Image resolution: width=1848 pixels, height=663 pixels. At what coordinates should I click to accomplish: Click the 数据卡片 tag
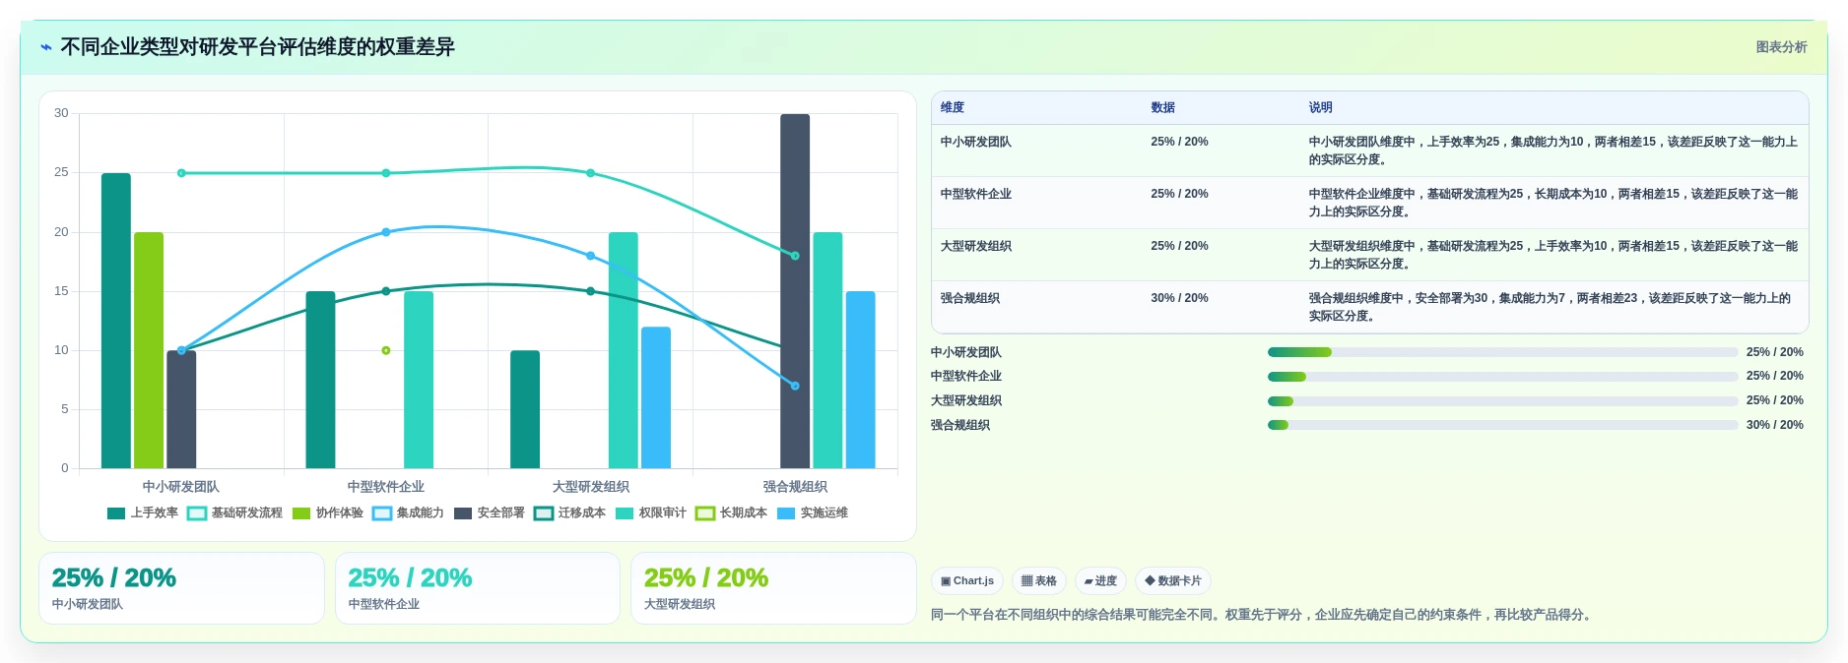click(1173, 580)
